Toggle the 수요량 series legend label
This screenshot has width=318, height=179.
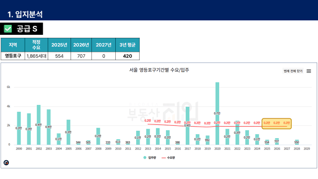(171, 158)
